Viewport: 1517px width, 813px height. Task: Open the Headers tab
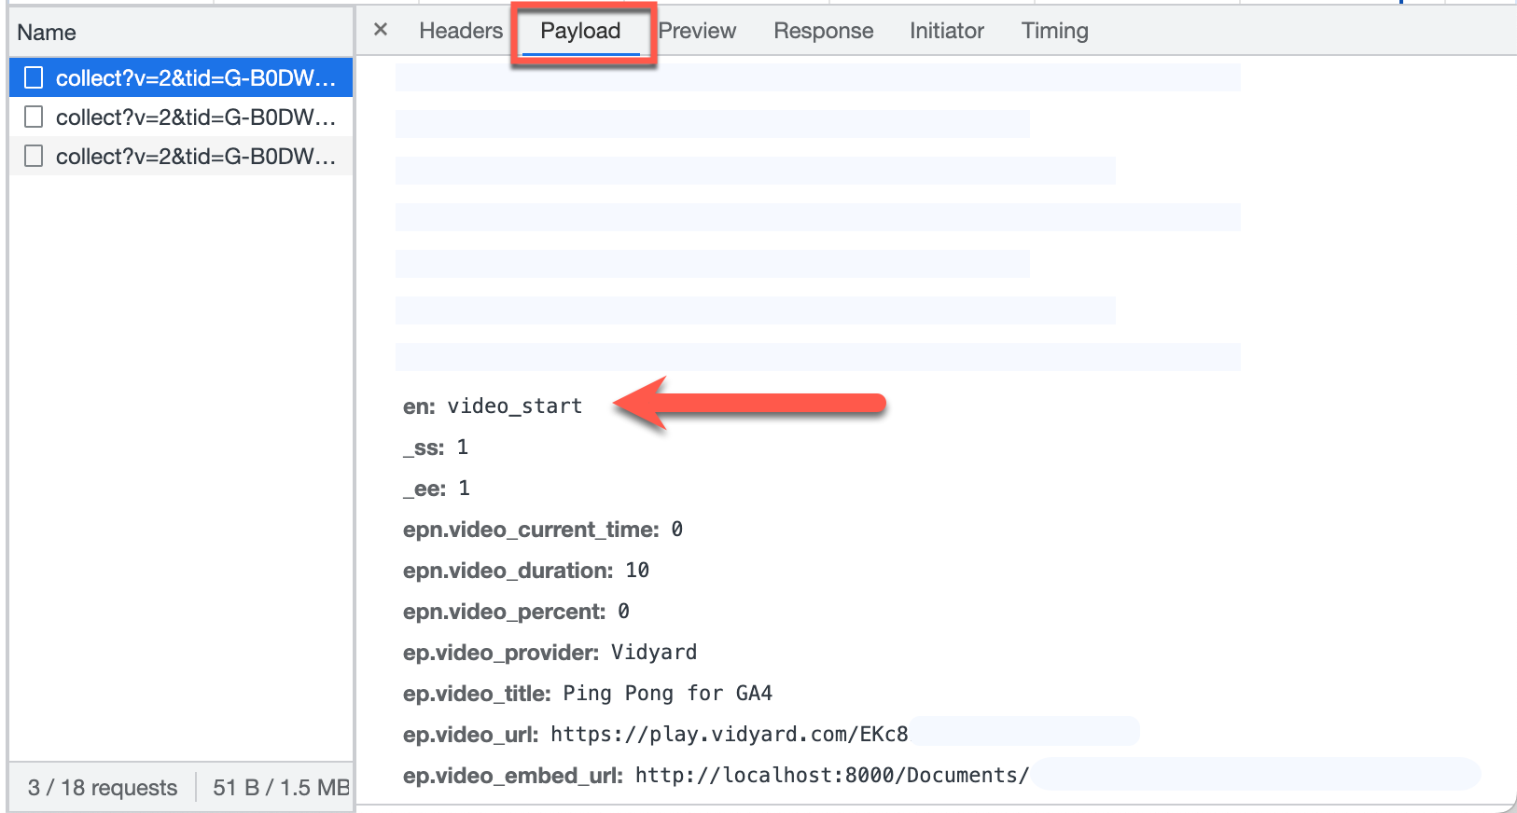(x=461, y=31)
